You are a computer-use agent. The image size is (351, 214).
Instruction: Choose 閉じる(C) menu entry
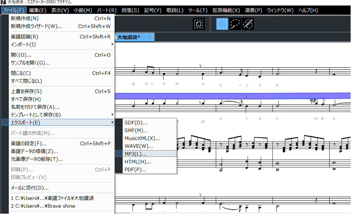pos(61,73)
